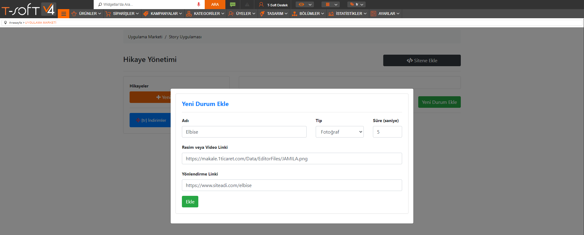584x235 pixels.
Task: Click the Hikaye Yönetimi heading
Action: point(150,60)
